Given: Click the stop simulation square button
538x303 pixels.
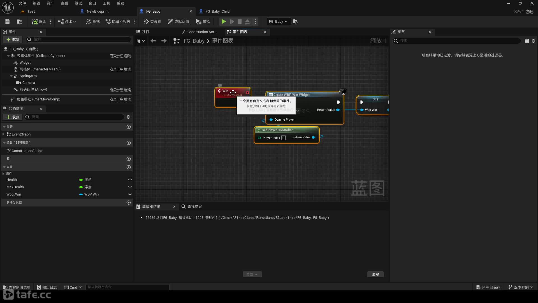Looking at the screenshot, I should pyautogui.click(x=240, y=22).
